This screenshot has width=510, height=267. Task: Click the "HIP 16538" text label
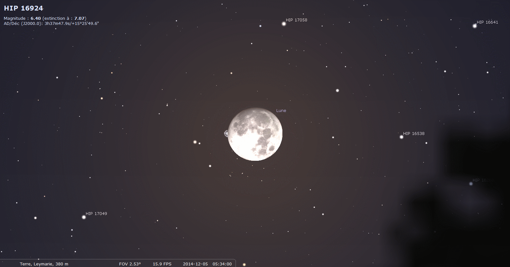click(x=414, y=134)
